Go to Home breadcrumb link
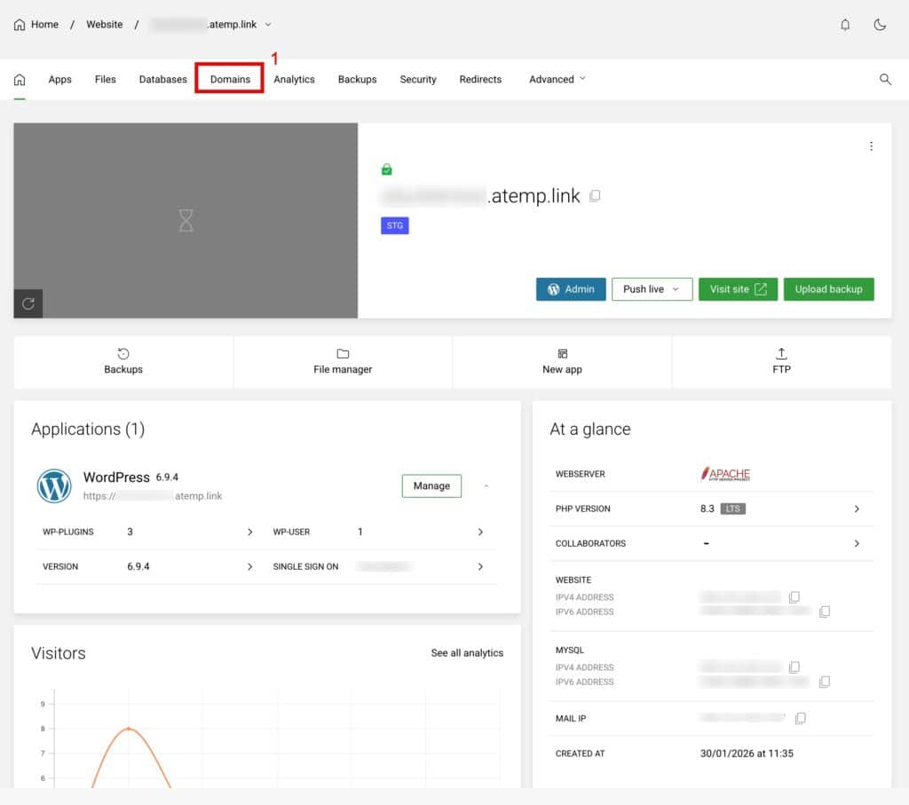Viewport: 909px width, 805px height. (x=44, y=24)
